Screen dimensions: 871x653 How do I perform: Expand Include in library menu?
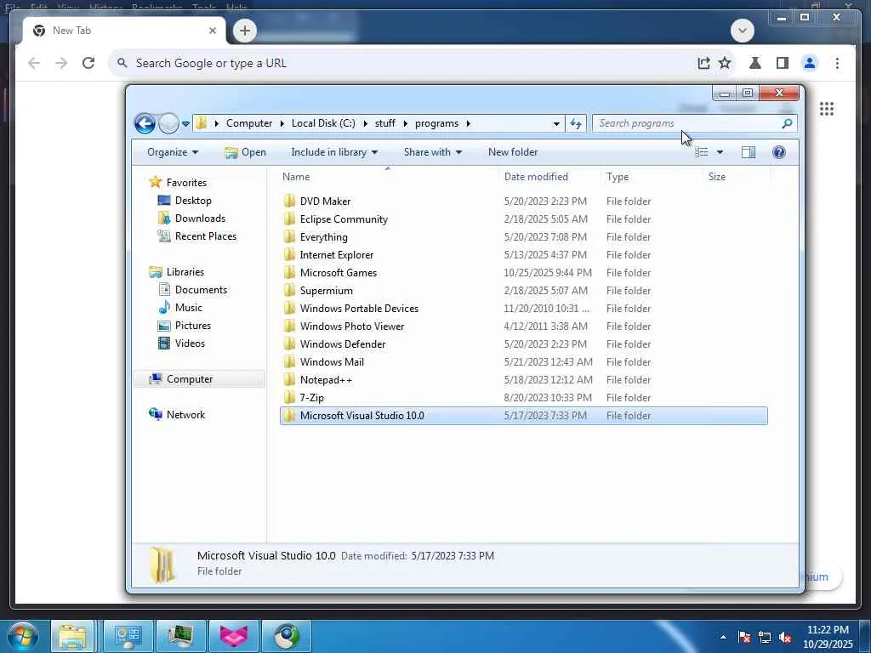(333, 152)
